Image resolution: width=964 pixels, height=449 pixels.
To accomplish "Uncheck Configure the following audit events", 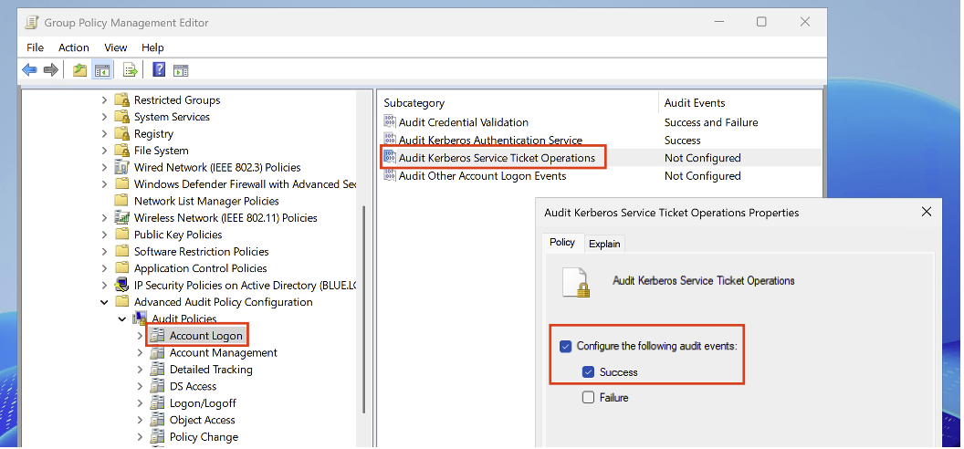I will 565,347.
